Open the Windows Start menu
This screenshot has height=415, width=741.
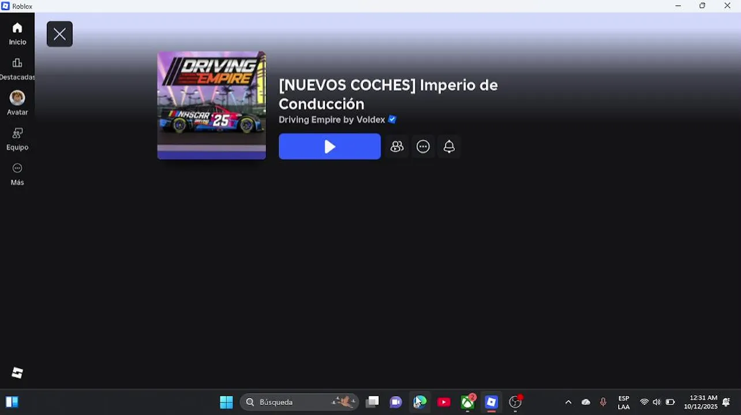point(226,402)
